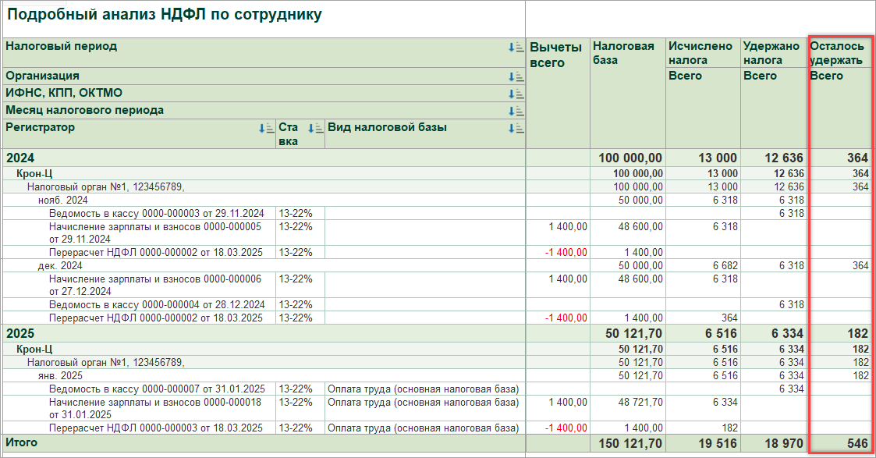Image resolution: width=876 pixels, height=458 pixels.
Task: Open 'Перерасчет НДФЛ 0000-000002' under нояб. 2024
Action: (x=155, y=253)
